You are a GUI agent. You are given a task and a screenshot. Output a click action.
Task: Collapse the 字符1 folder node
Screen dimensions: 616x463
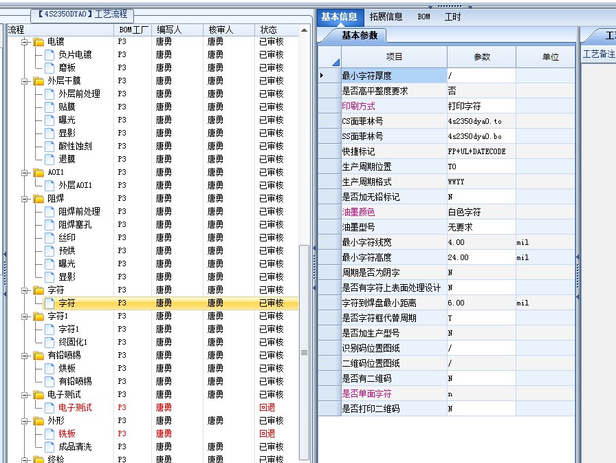coord(24,316)
